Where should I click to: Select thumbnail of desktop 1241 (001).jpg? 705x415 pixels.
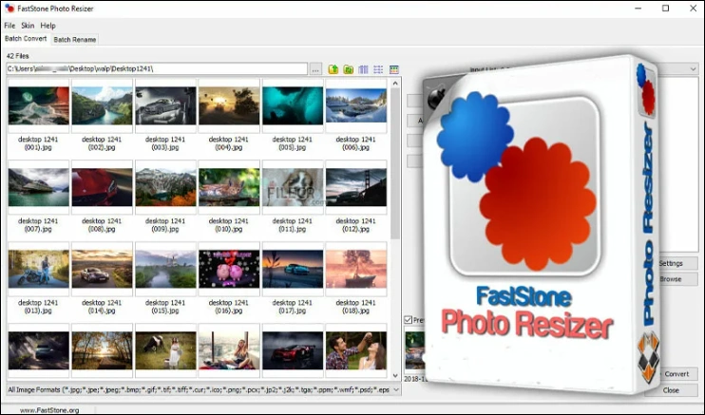tap(39, 105)
